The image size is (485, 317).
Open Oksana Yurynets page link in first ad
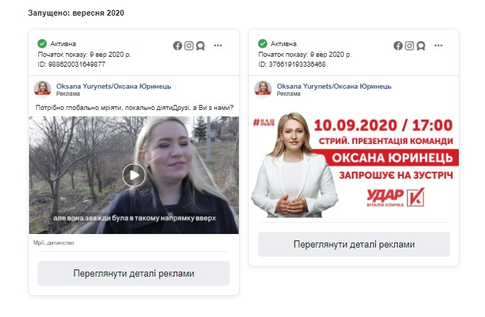click(x=113, y=87)
